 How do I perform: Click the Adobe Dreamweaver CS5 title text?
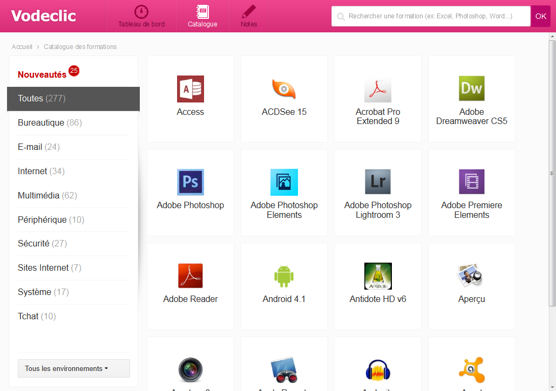click(x=472, y=116)
